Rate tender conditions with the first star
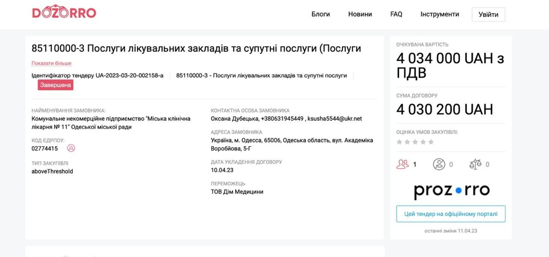 coord(399,142)
